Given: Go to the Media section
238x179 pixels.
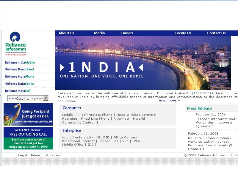Looking at the screenshot, I should [x=99, y=33].
